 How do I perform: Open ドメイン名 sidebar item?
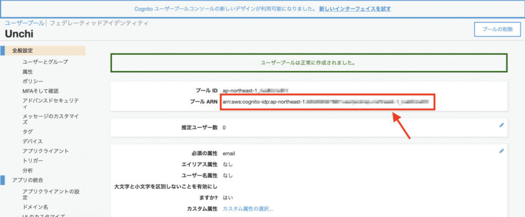[x=35, y=207]
